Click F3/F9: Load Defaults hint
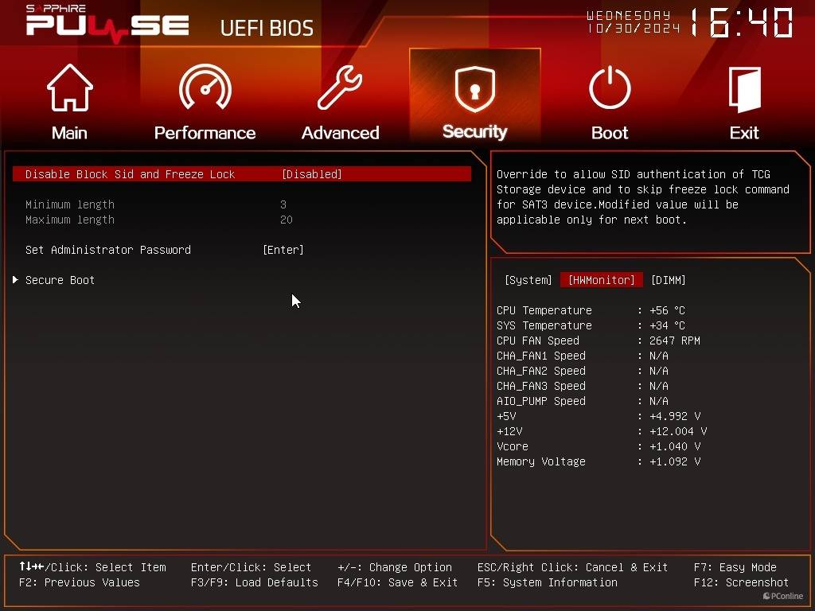815x611 pixels. click(x=254, y=582)
